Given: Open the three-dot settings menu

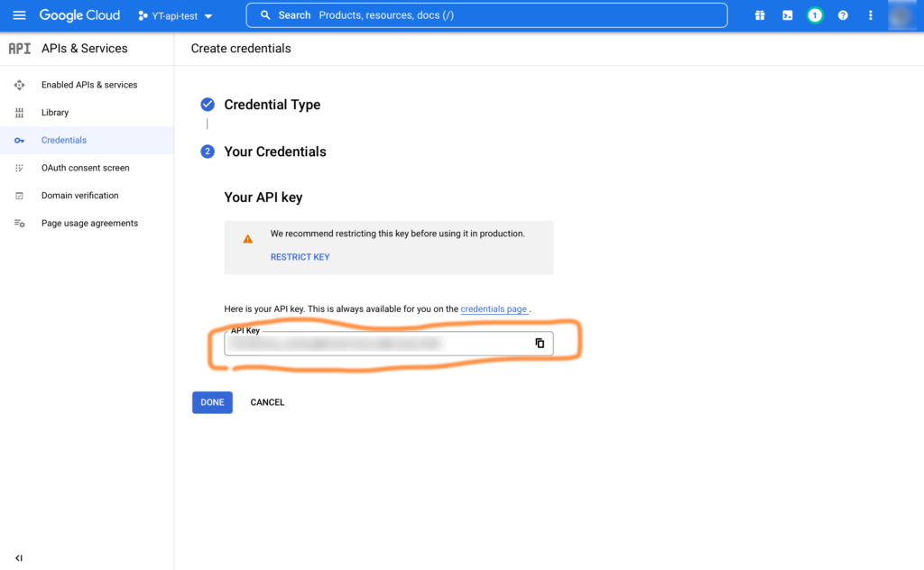Looking at the screenshot, I should (870, 15).
